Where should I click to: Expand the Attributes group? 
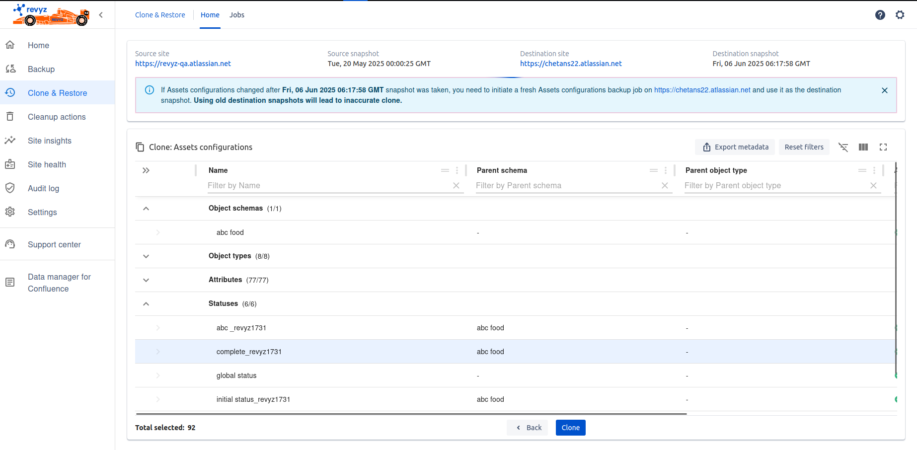coord(146,280)
